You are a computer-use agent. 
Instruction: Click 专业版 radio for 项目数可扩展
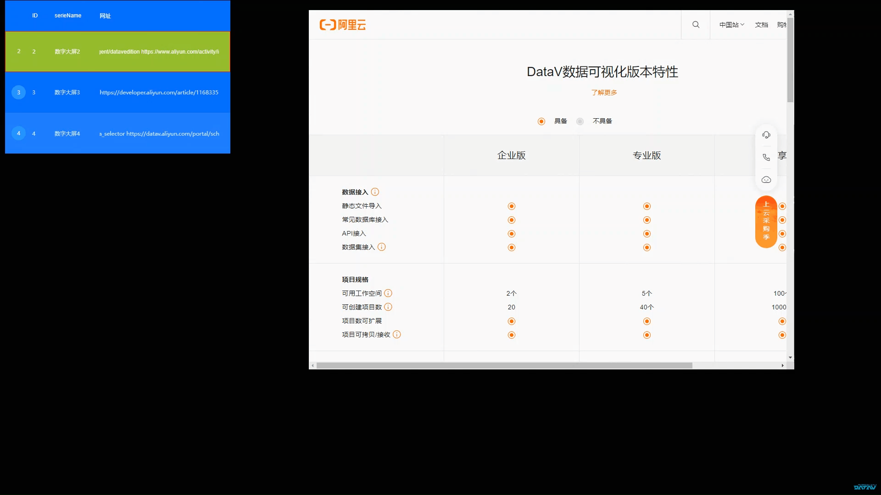tap(647, 321)
